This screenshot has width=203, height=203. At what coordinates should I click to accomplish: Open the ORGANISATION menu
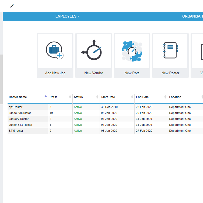[x=192, y=16]
